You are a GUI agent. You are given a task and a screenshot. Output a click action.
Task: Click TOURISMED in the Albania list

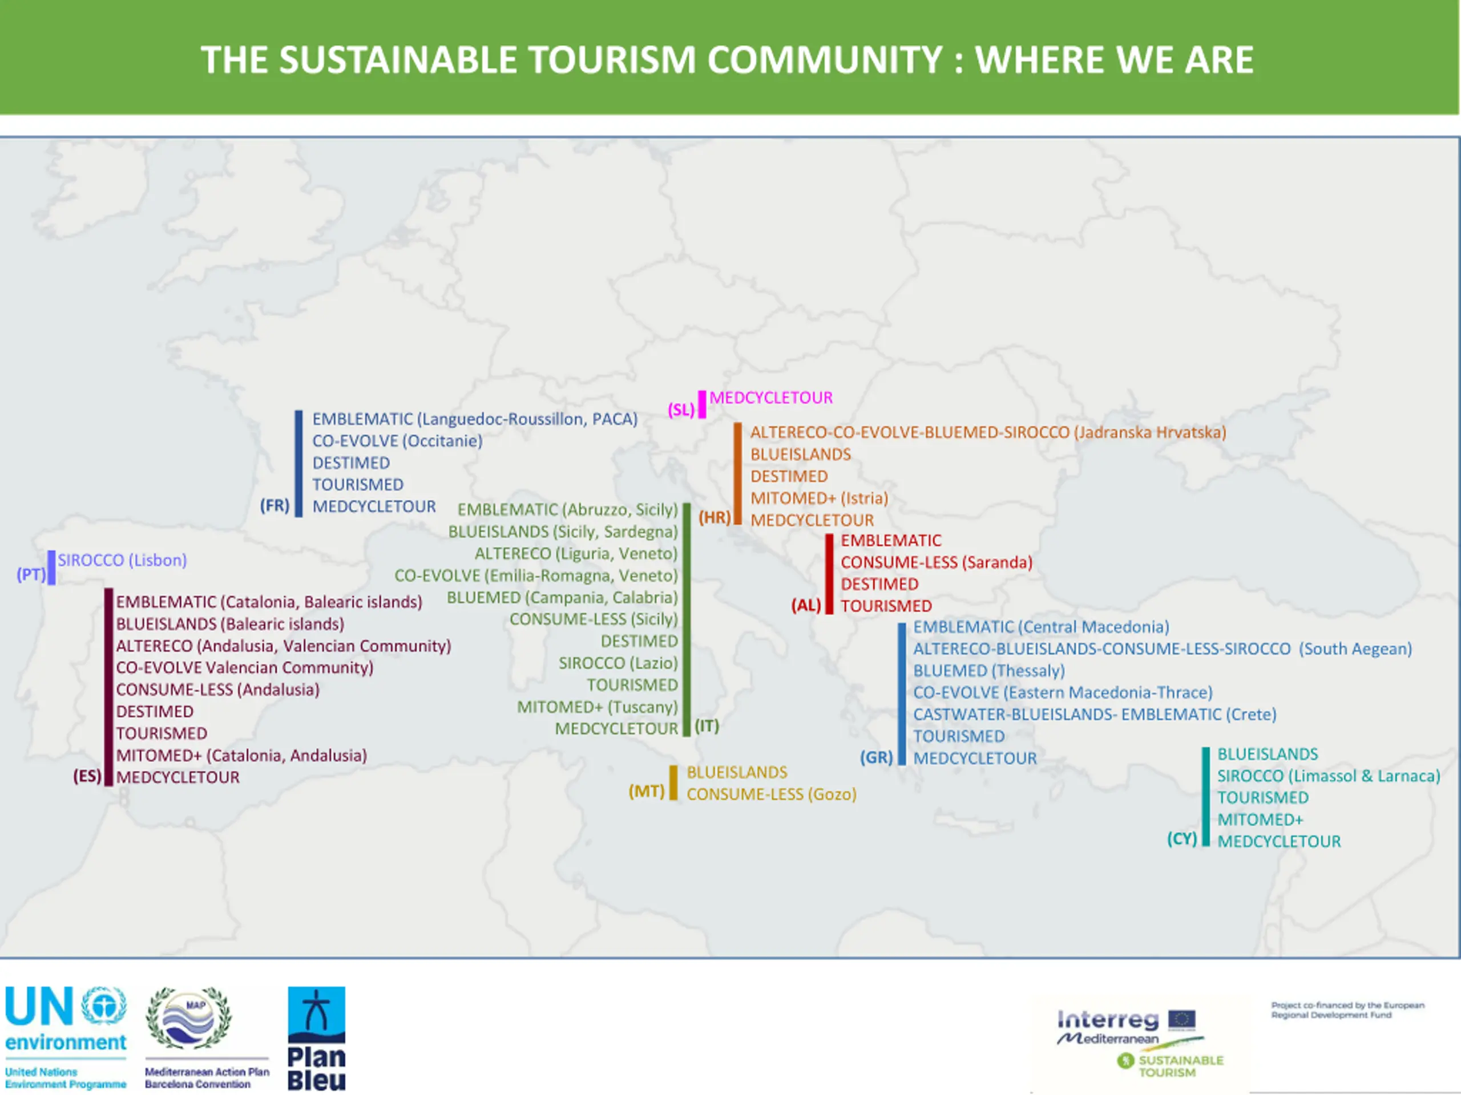point(886,606)
